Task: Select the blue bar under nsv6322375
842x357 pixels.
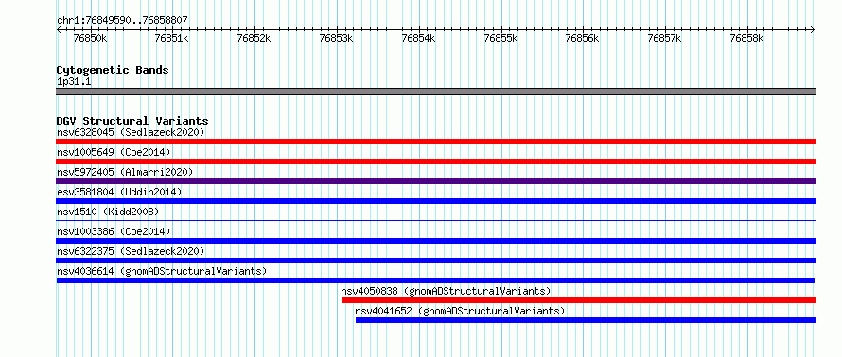Action: pos(435,261)
